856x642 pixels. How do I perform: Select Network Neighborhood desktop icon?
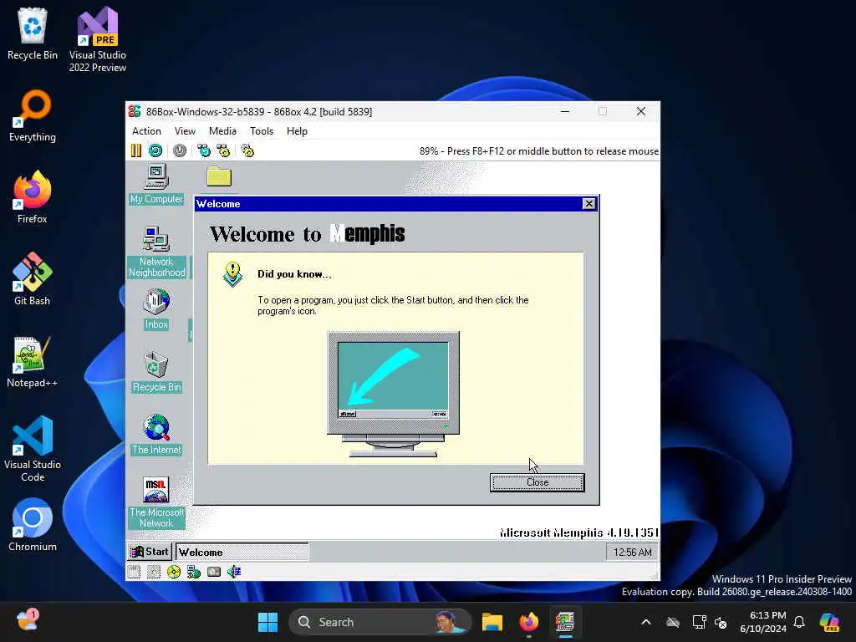click(x=156, y=252)
